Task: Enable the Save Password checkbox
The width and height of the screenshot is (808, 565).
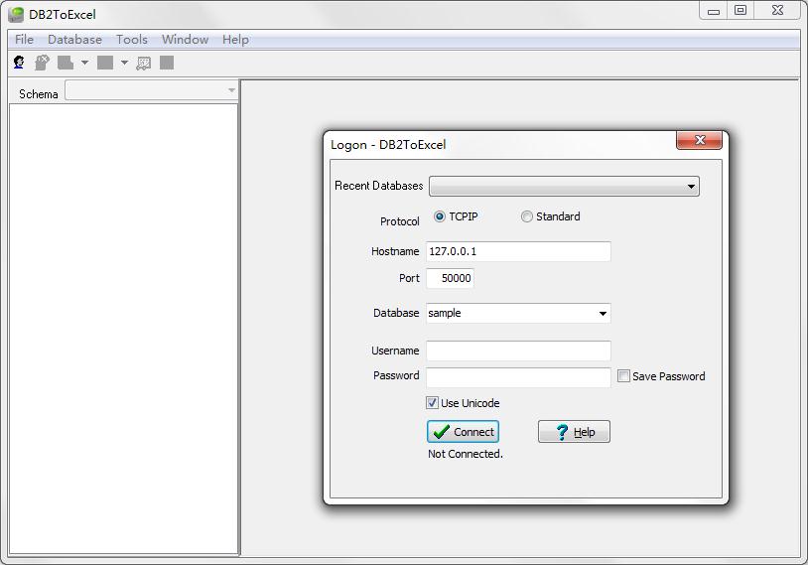Action: click(623, 376)
